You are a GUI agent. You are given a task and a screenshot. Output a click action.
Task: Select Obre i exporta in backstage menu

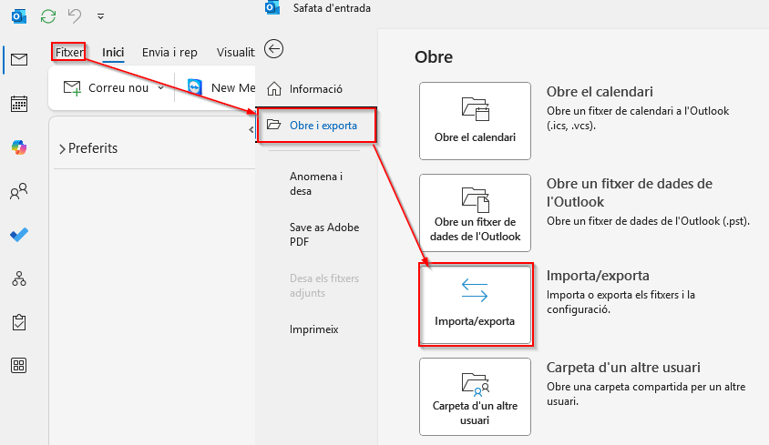pyautogui.click(x=316, y=126)
